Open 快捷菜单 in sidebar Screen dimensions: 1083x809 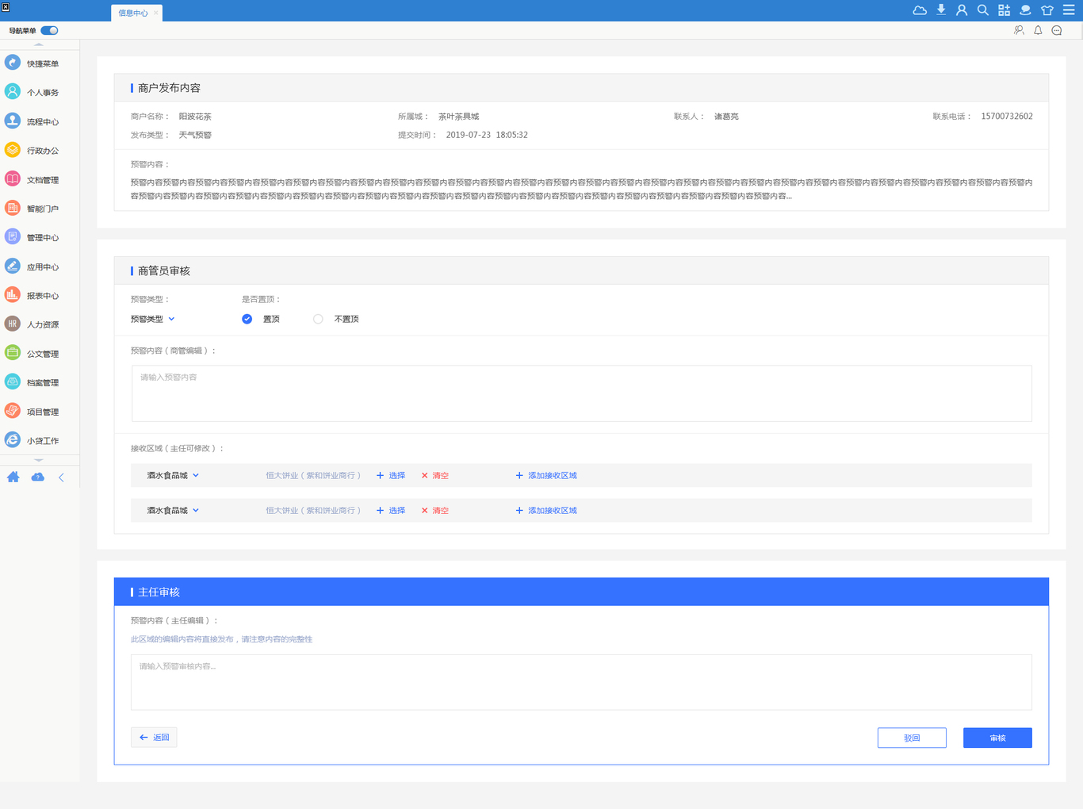click(x=33, y=63)
